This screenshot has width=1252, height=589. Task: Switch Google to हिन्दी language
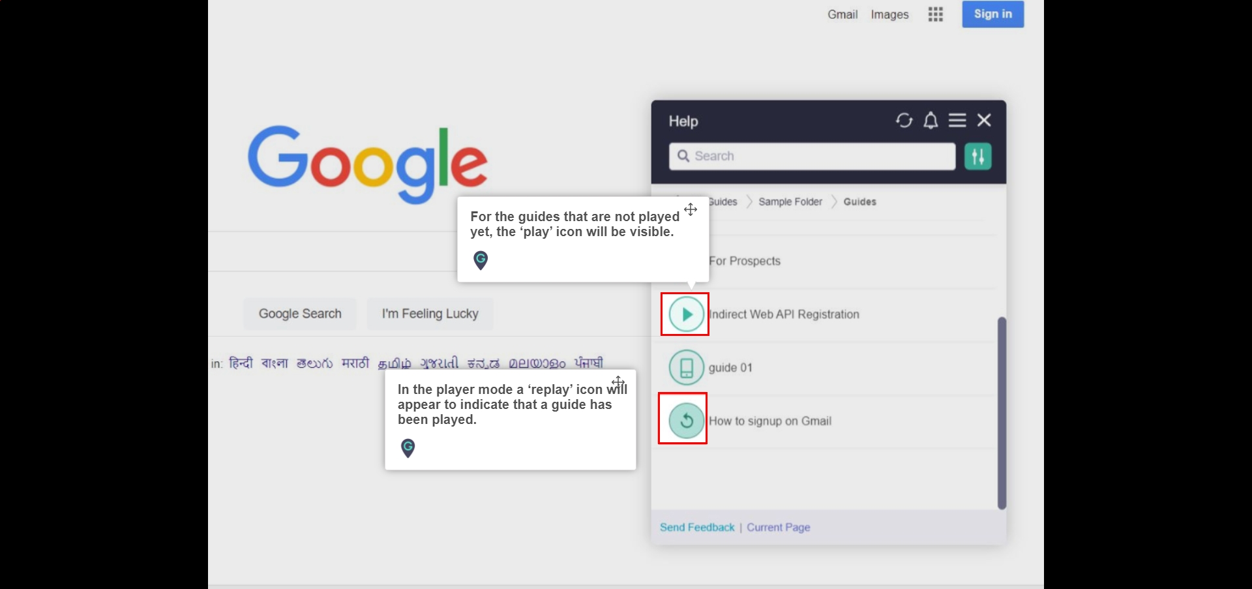(x=241, y=363)
